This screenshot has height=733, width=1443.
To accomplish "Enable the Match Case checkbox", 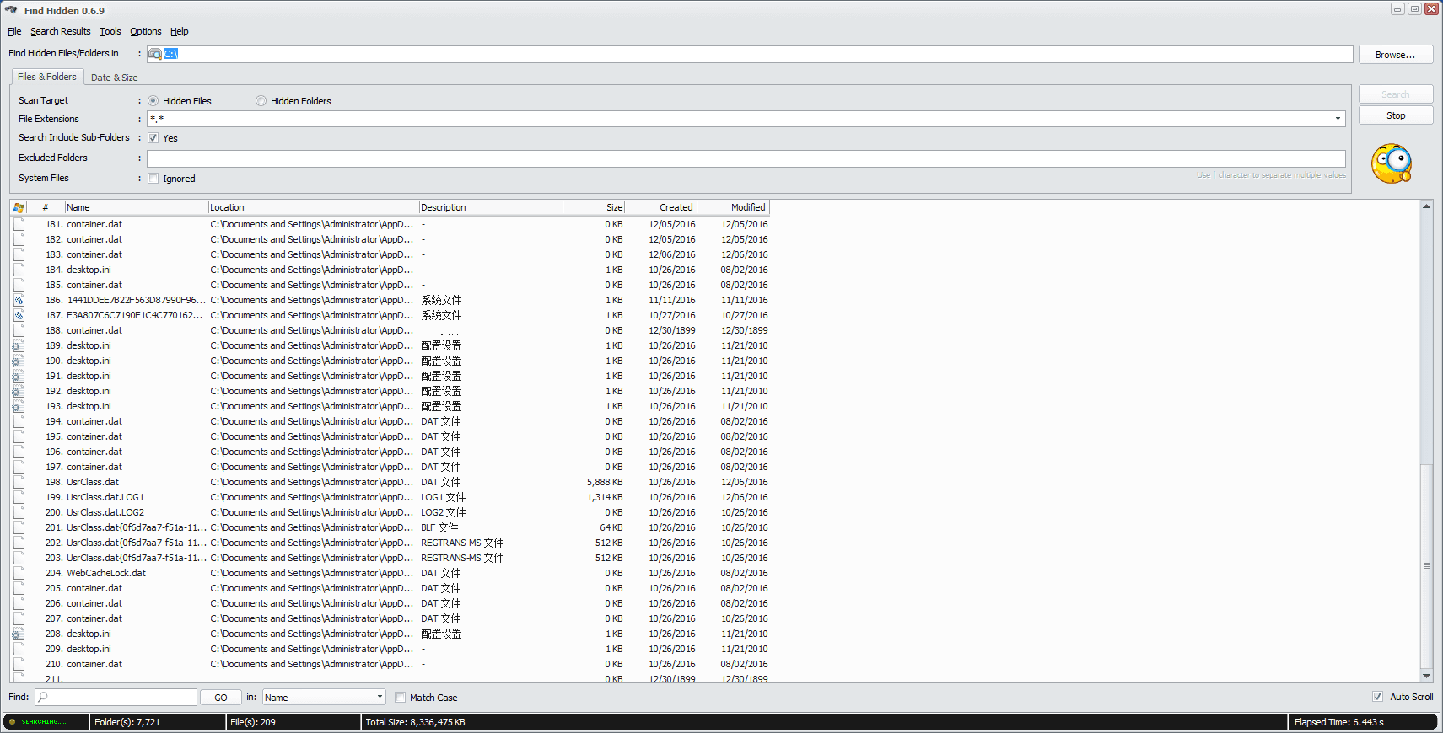I will click(401, 698).
